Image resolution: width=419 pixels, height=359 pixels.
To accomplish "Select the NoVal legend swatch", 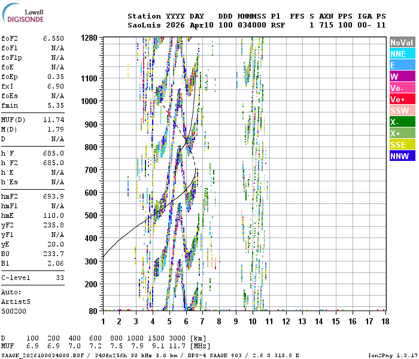I will pyautogui.click(x=402, y=42).
